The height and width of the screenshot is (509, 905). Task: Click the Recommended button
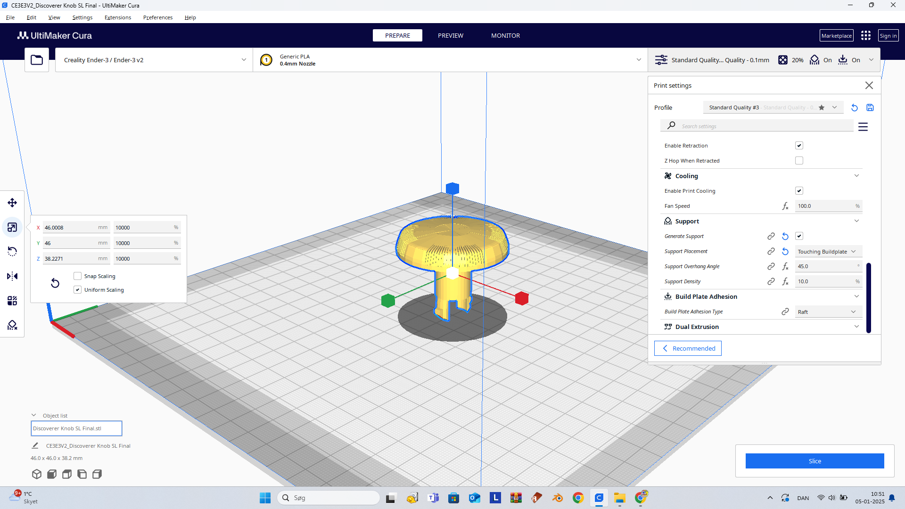click(688, 348)
